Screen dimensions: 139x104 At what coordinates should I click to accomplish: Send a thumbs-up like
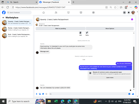[133, 94]
